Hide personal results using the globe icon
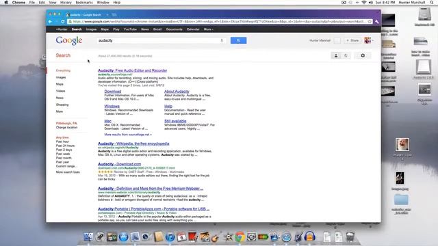Image resolution: width=438 pixels, height=246 pixels. [x=346, y=55]
